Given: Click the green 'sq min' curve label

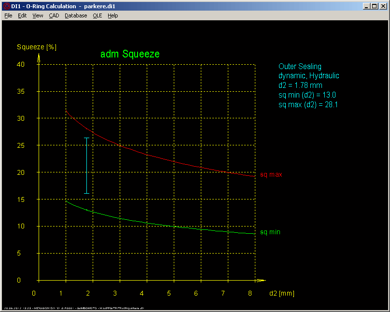Looking at the screenshot, I should pyautogui.click(x=270, y=232).
